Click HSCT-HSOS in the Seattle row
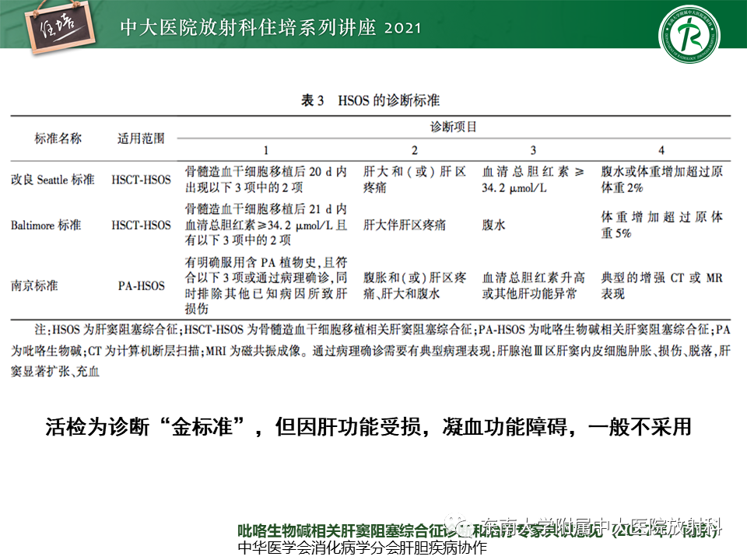The height and width of the screenshot is (560, 747). point(141,180)
